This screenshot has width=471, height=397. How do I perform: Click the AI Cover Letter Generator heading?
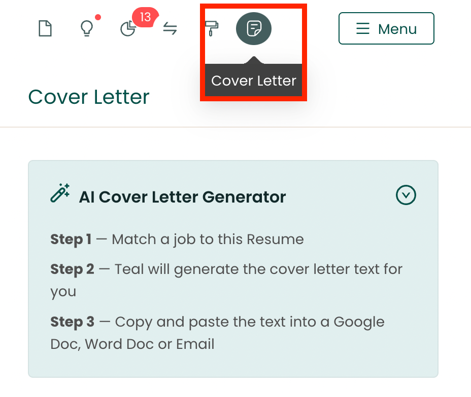(x=183, y=197)
